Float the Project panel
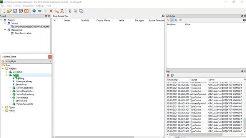This screenshot has height=138, width=246. click(46, 16)
